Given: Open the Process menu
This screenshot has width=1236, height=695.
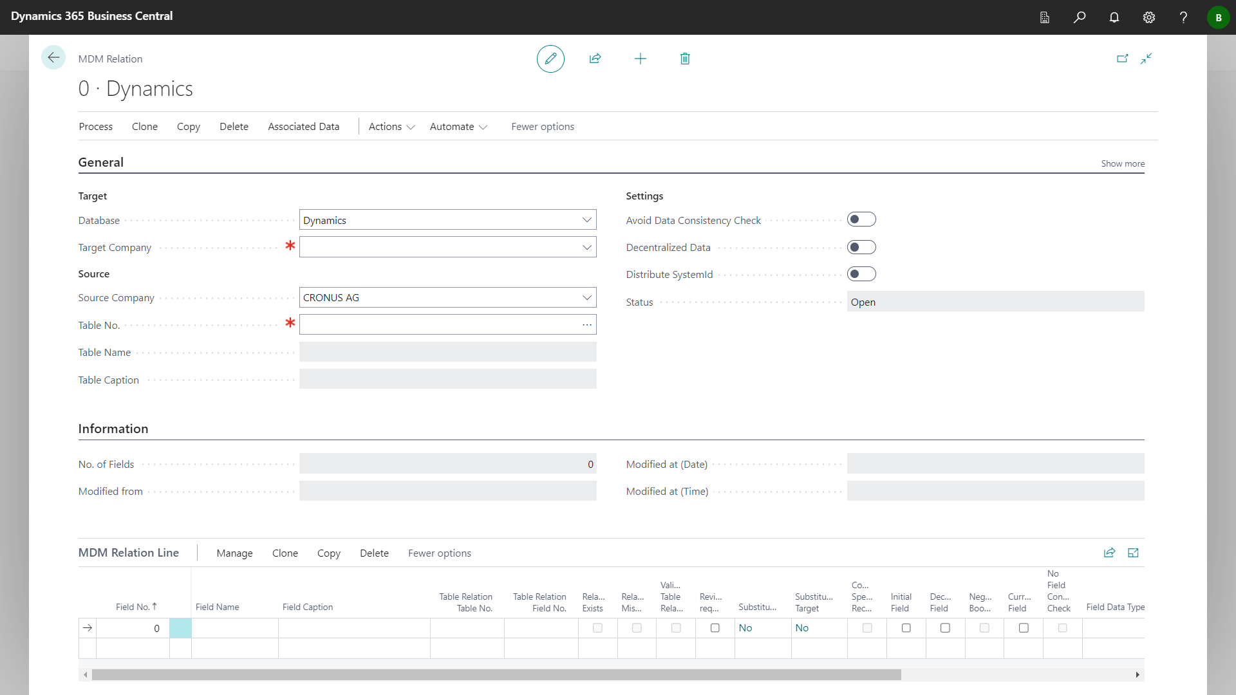Looking at the screenshot, I should 96,127.
